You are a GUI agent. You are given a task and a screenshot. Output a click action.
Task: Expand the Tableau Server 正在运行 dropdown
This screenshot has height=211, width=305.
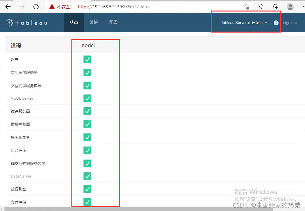pyautogui.click(x=244, y=23)
